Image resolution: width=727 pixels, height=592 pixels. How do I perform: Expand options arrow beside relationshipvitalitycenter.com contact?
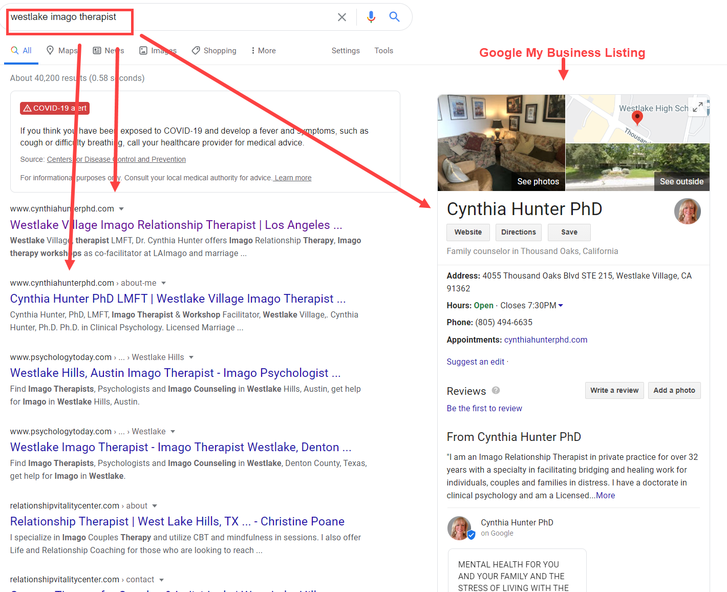(161, 580)
